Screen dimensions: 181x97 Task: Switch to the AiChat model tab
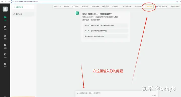click(66, 7)
